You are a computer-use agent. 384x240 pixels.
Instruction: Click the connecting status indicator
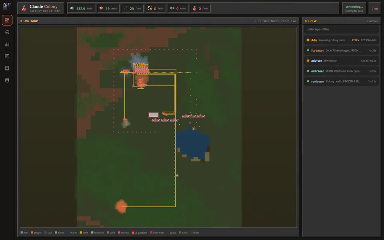point(354,8)
